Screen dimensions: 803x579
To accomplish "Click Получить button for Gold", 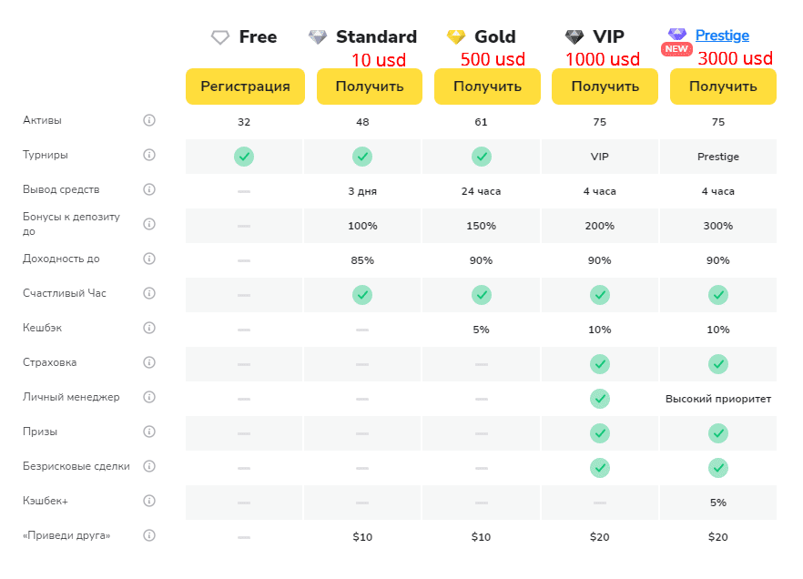I will click(488, 86).
